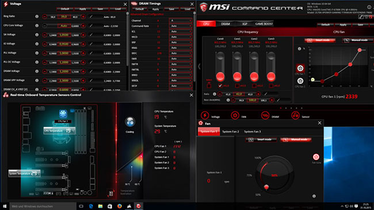
Task: Enable Manual mode for CPU fan
Action: [x=357, y=40]
